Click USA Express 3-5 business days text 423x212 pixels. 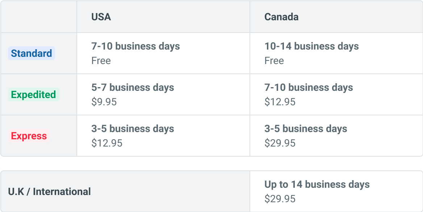pyautogui.click(x=133, y=129)
